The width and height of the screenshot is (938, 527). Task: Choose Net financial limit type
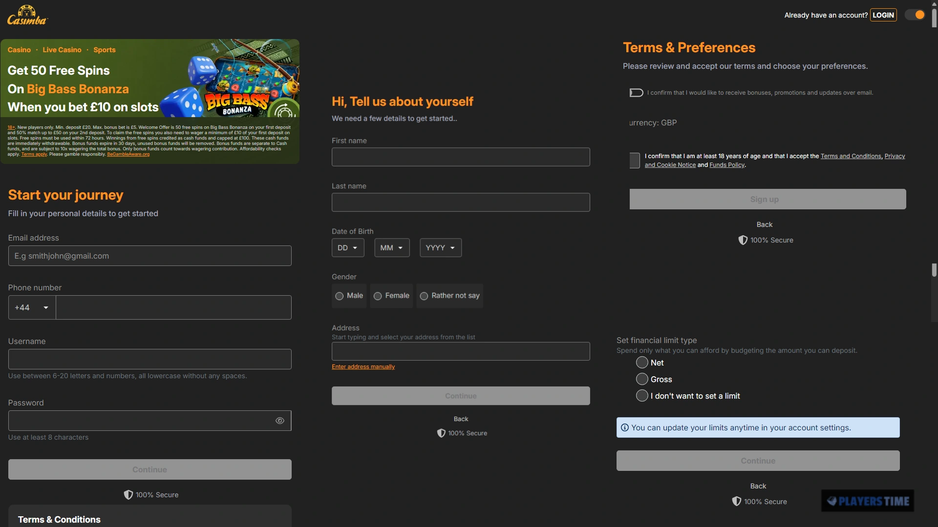642,363
